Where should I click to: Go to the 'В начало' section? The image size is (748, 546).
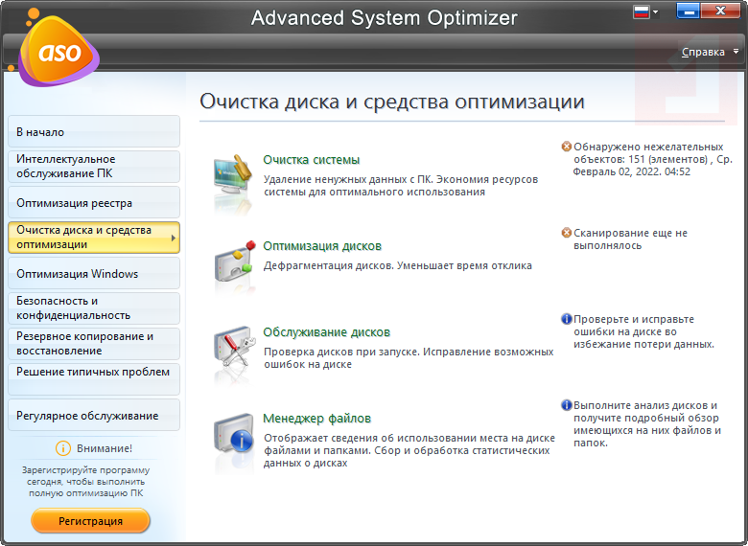tap(94, 131)
